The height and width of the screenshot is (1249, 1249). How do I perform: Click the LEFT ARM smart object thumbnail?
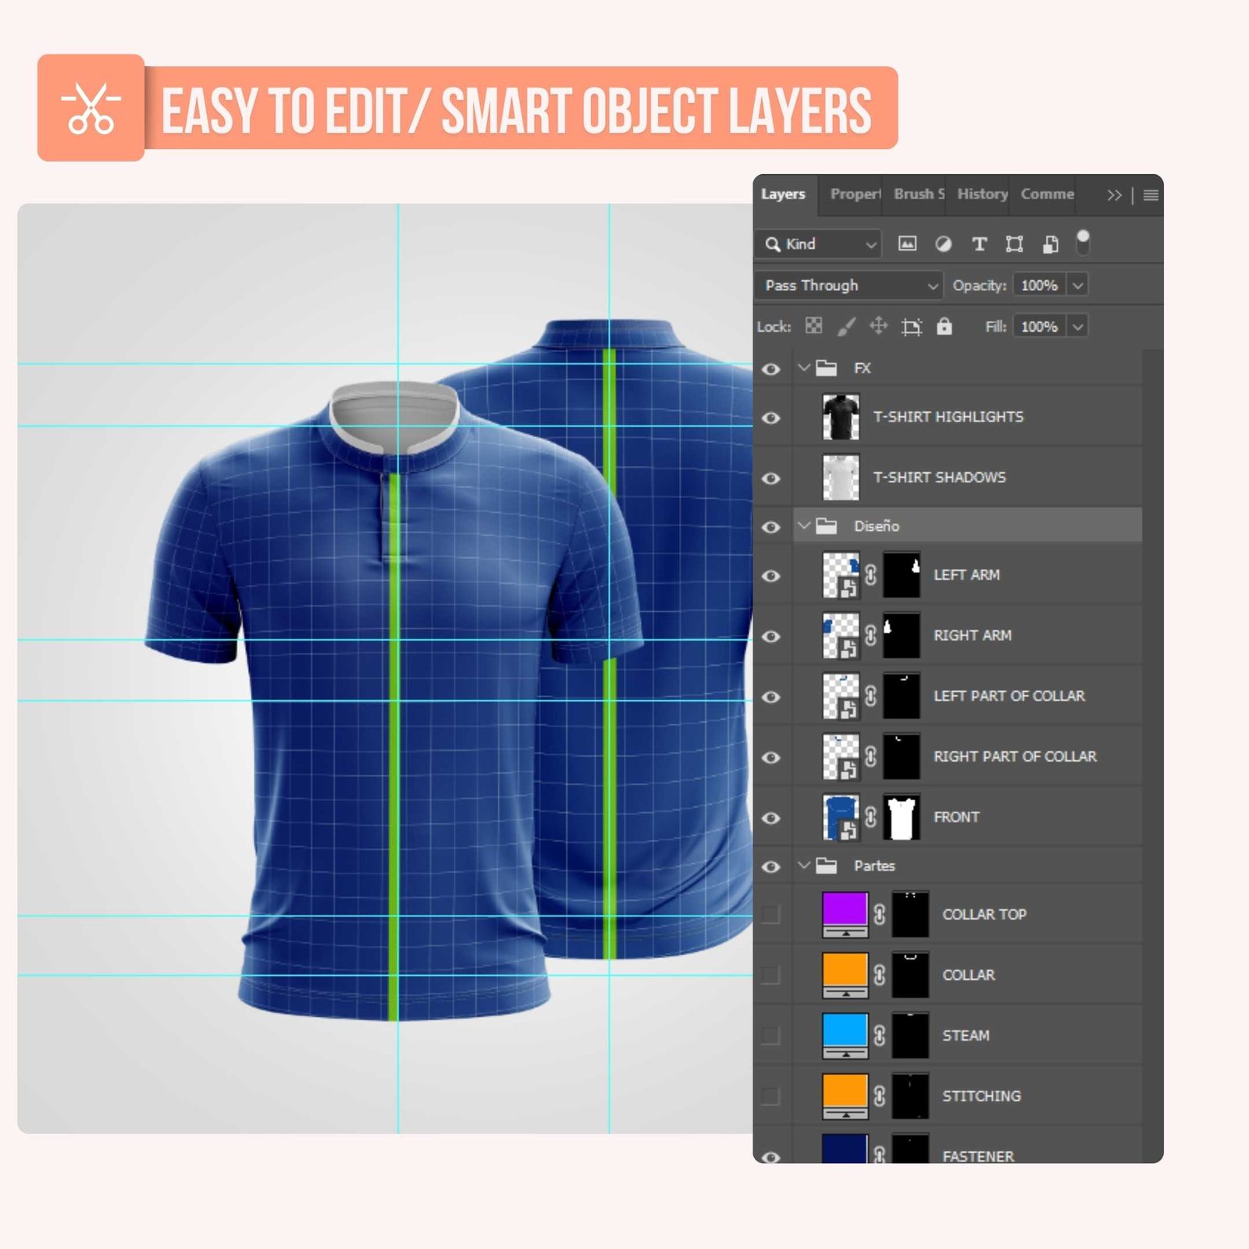[x=841, y=575]
